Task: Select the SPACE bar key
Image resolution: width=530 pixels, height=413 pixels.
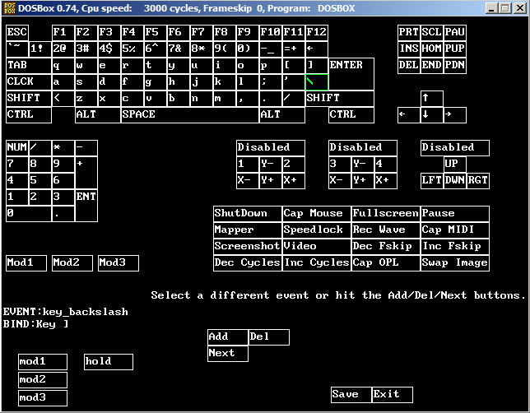Action: coord(190,115)
